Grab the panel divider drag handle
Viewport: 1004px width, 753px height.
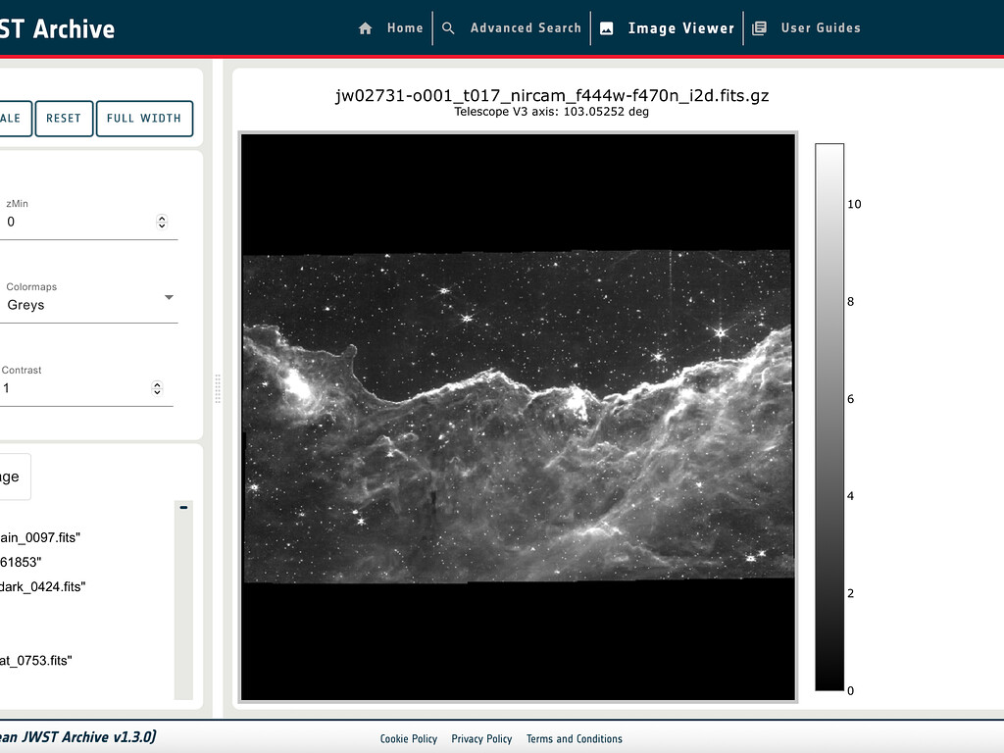pos(218,388)
